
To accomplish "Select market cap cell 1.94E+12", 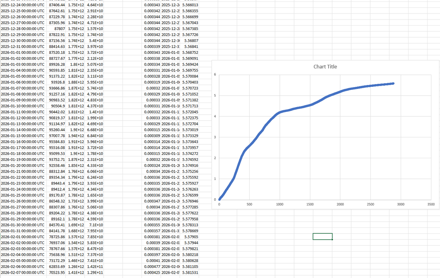I will (76, 135).
